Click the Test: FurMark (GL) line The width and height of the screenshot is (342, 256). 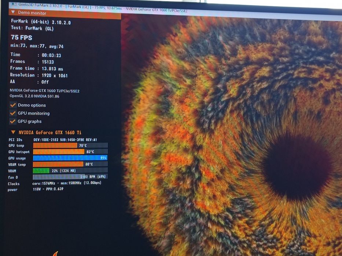pos(32,28)
